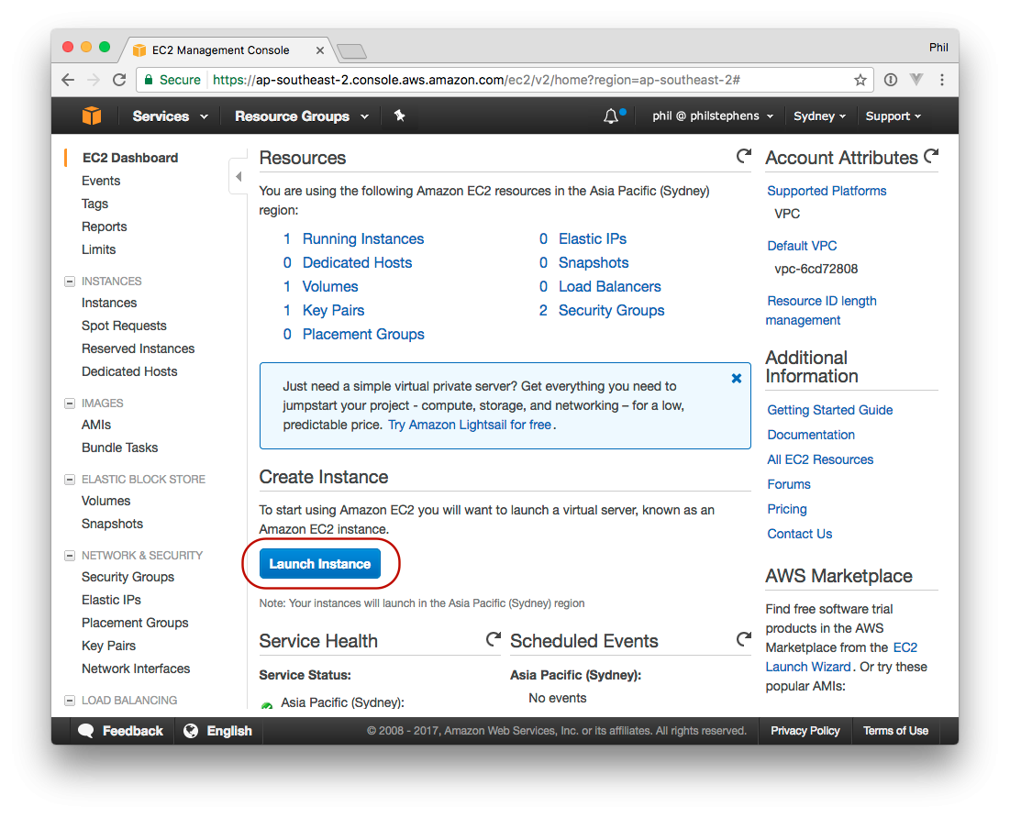Collapse the NETWORK & SECURITY section

[x=70, y=556]
